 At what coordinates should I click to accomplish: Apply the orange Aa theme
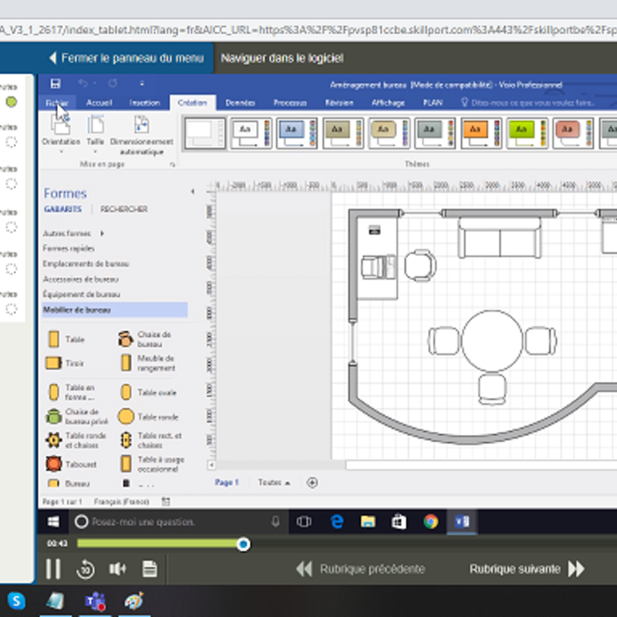pyautogui.click(x=480, y=133)
